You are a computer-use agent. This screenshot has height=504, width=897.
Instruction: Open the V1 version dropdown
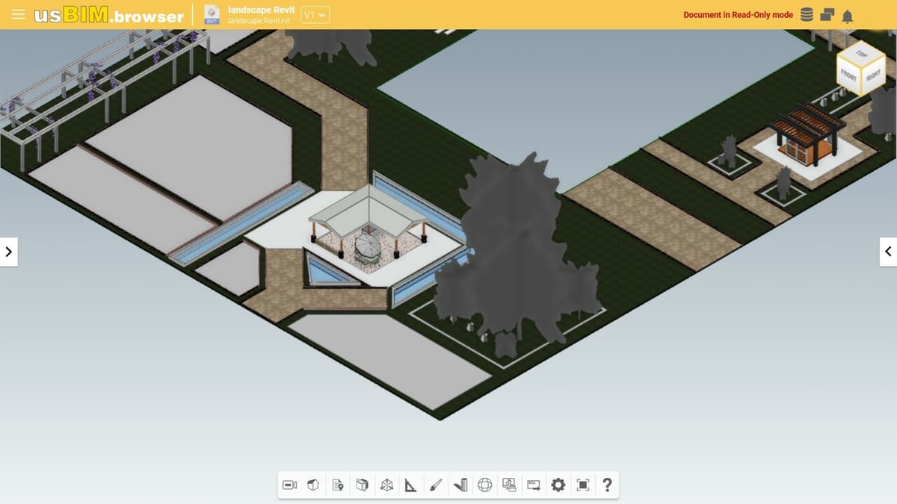tap(315, 15)
